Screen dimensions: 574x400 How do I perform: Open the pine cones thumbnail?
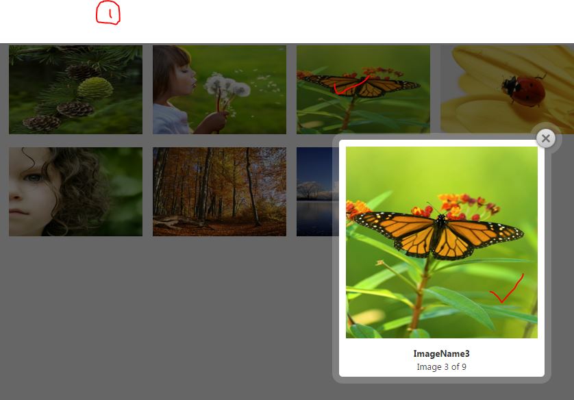coord(75,89)
